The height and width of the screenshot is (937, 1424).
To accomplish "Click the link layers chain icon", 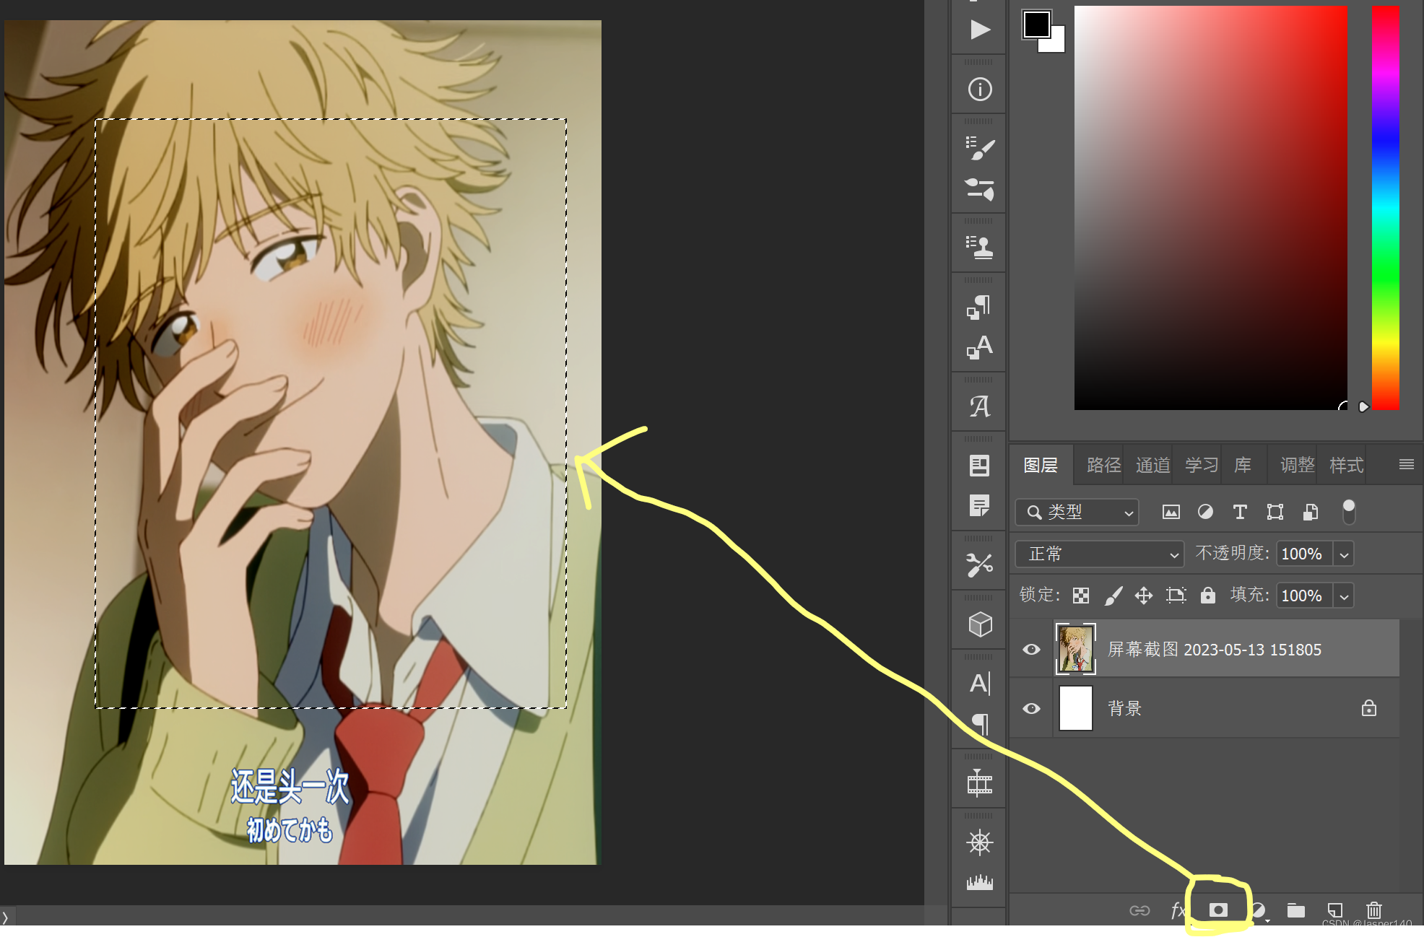I will pyautogui.click(x=1139, y=910).
